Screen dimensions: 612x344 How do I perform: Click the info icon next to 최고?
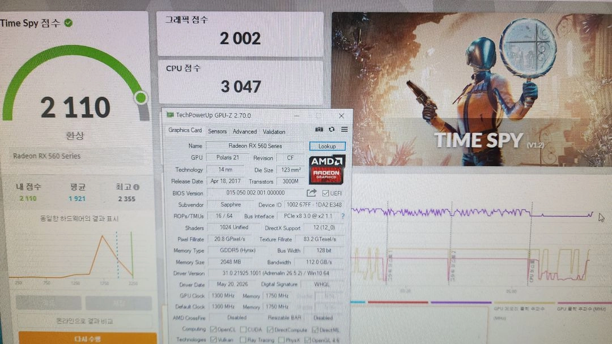pos(136,187)
